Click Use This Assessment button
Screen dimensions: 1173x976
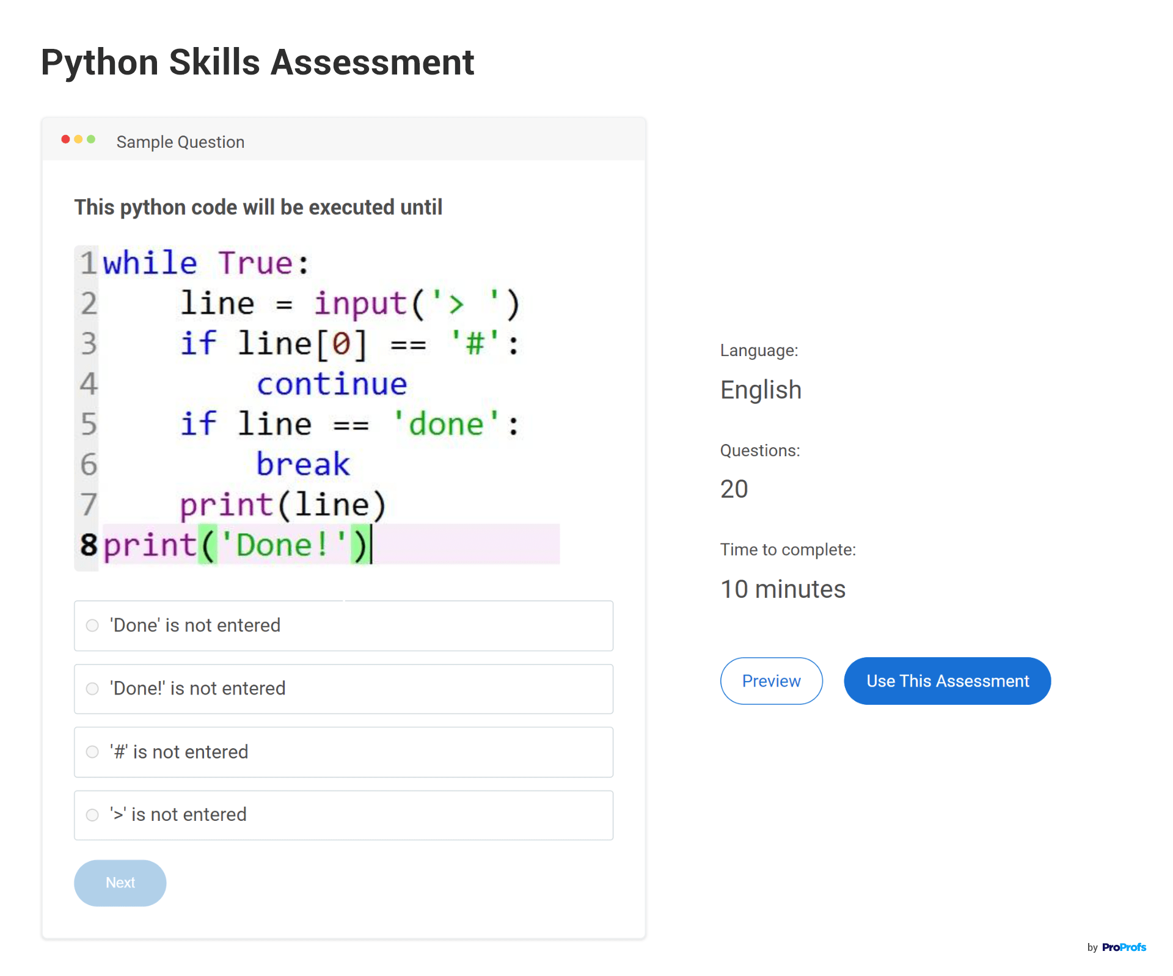coord(947,681)
